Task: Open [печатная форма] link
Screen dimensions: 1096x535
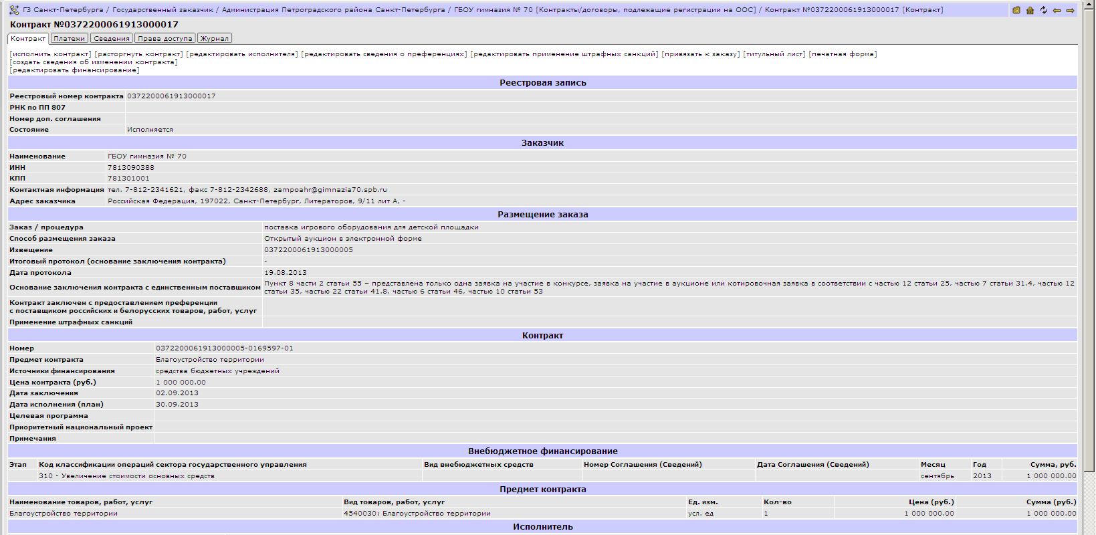Action: 843,54
